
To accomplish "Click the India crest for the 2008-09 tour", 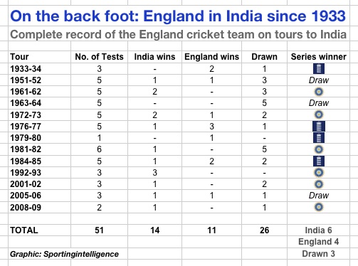I will (319, 207).
